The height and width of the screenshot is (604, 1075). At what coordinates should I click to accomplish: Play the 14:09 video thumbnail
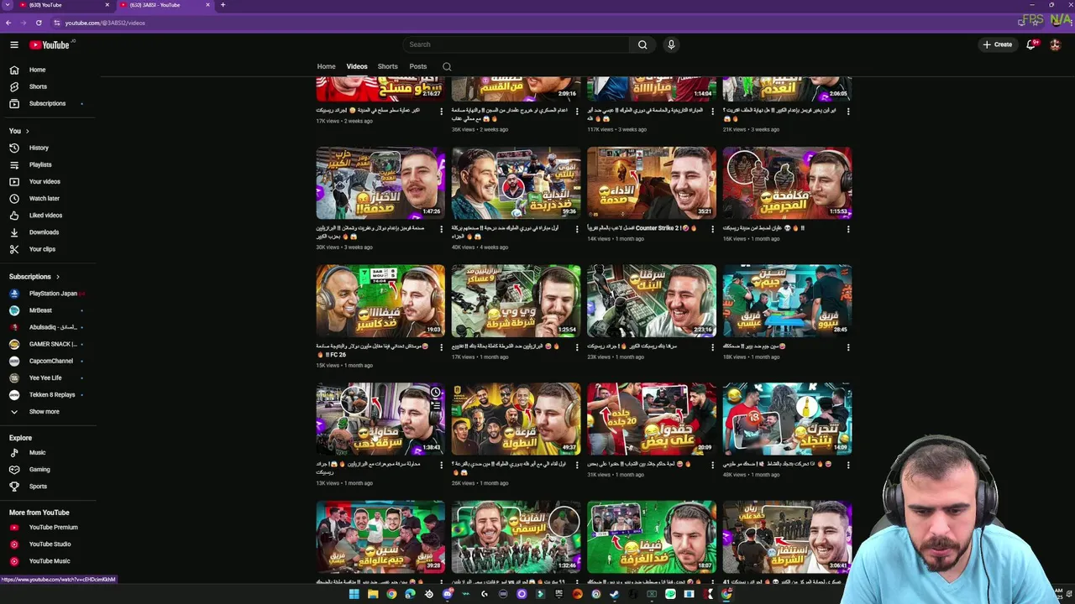click(787, 419)
